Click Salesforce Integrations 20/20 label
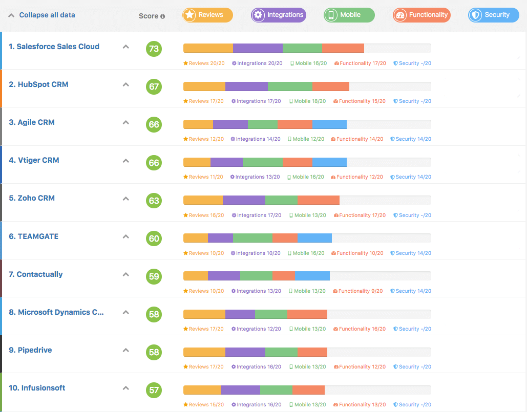This screenshot has width=527, height=412. pos(257,63)
